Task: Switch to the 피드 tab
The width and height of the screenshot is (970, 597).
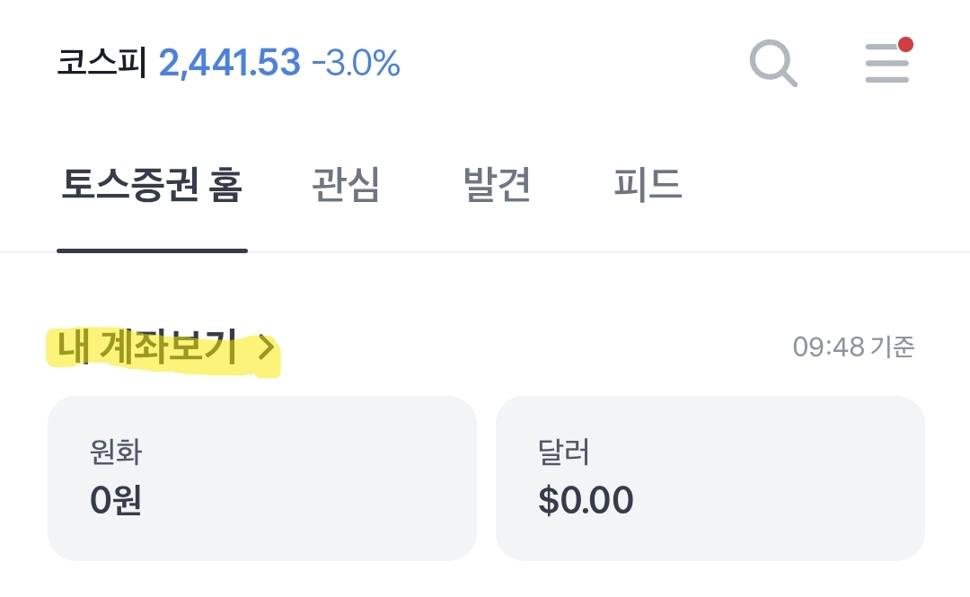Action: click(x=647, y=184)
